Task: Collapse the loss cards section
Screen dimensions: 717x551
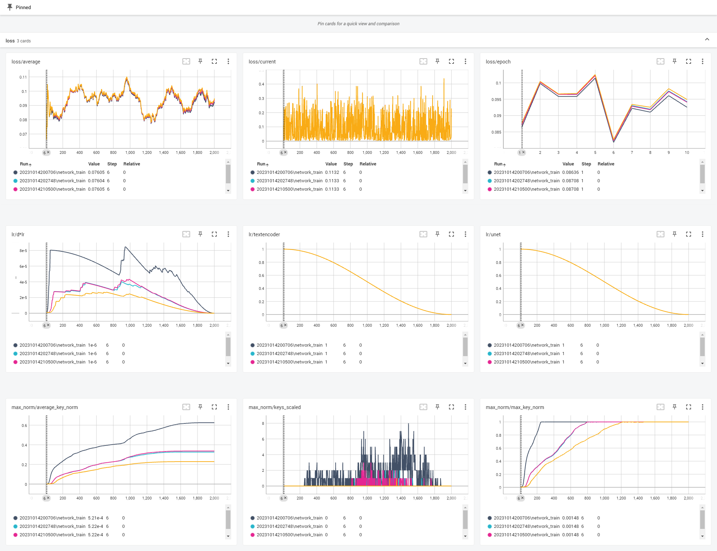Action: click(x=707, y=40)
